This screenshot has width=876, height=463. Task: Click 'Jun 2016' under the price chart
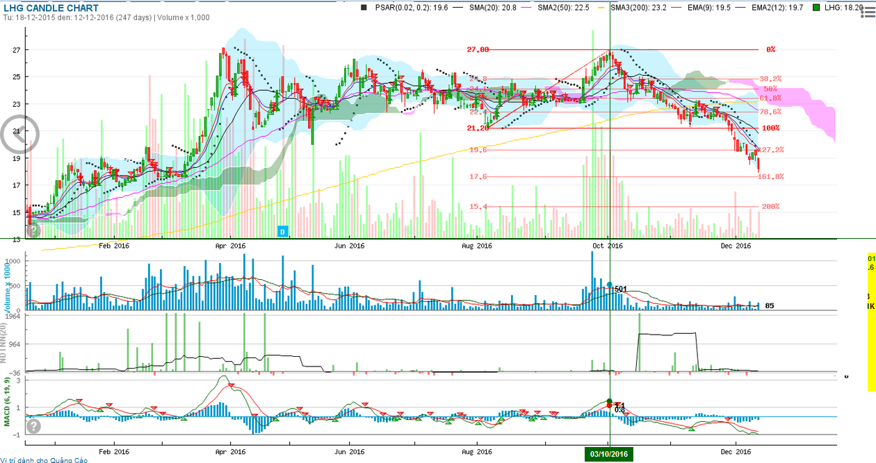349,245
